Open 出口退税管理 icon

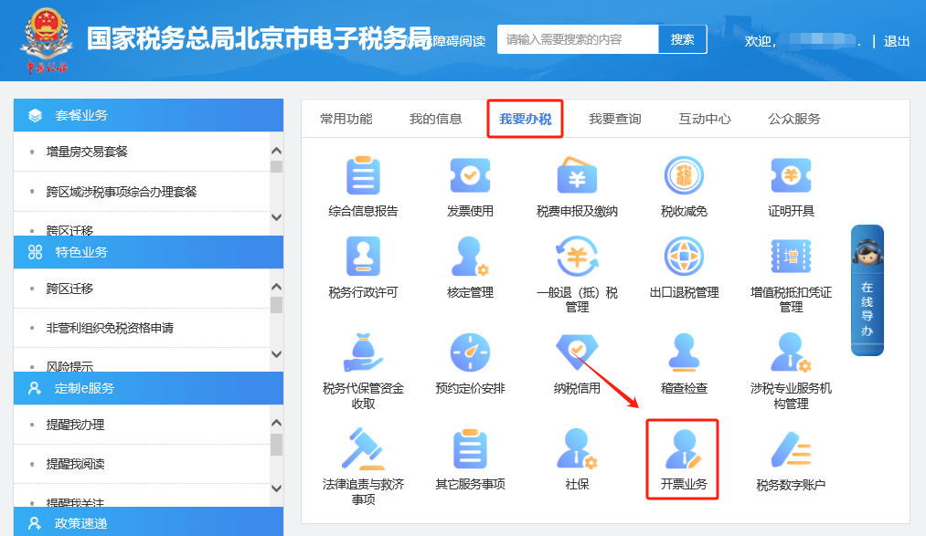pyautogui.click(x=684, y=257)
